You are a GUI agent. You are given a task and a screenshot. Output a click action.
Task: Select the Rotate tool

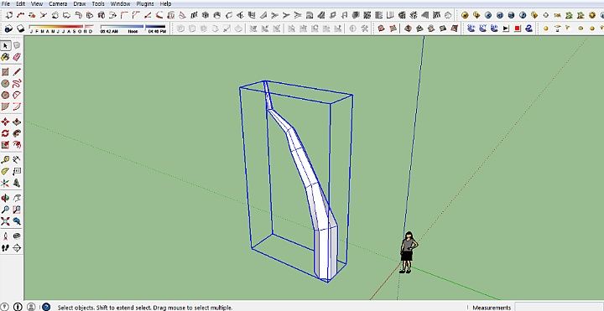coord(5,133)
